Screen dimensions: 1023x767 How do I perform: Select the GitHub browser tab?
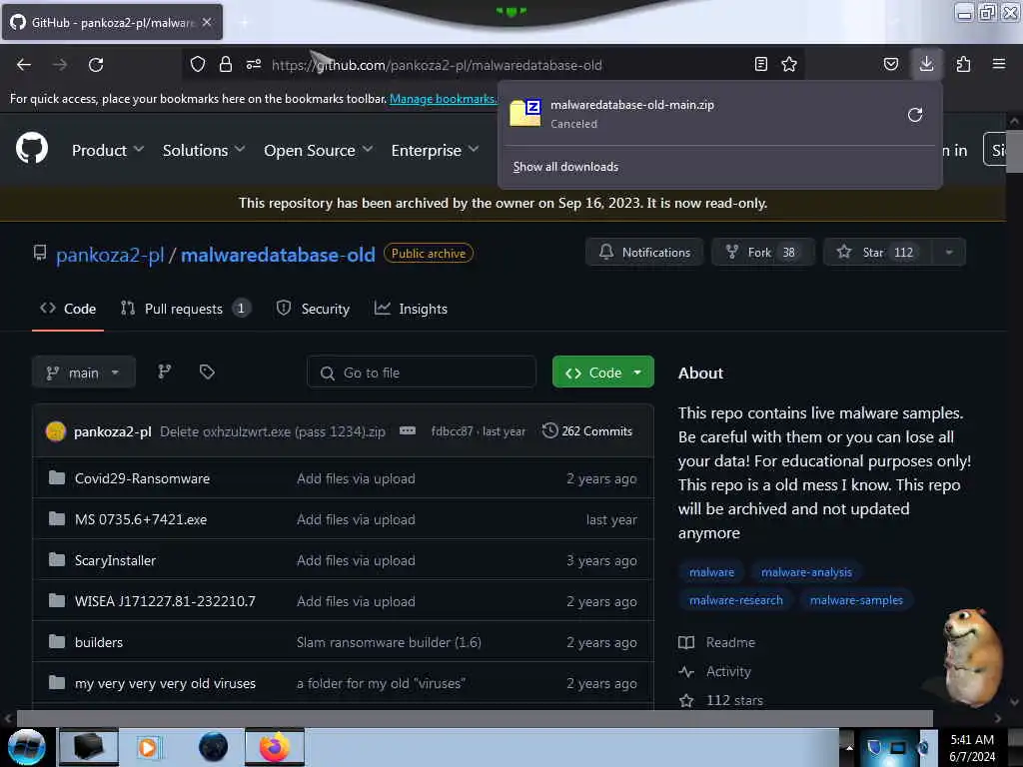click(x=112, y=22)
